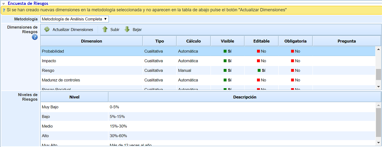This screenshot has width=382, height=147.
Task: Toggle Visible indicator for Probabilidad row
Action: pyautogui.click(x=225, y=51)
